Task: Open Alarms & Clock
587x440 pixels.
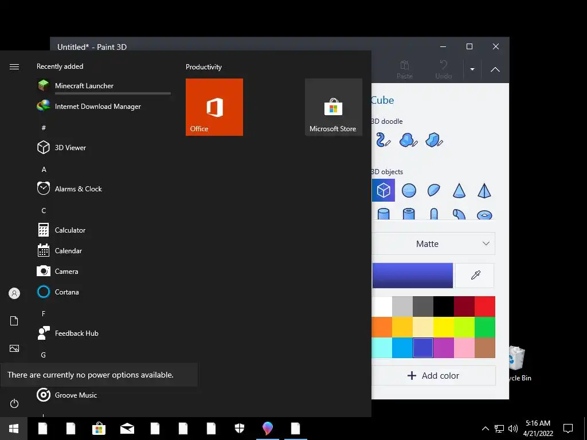Action: pyautogui.click(x=104, y=188)
